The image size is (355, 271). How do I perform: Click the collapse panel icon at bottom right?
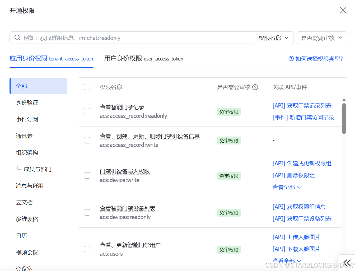tap(347, 263)
